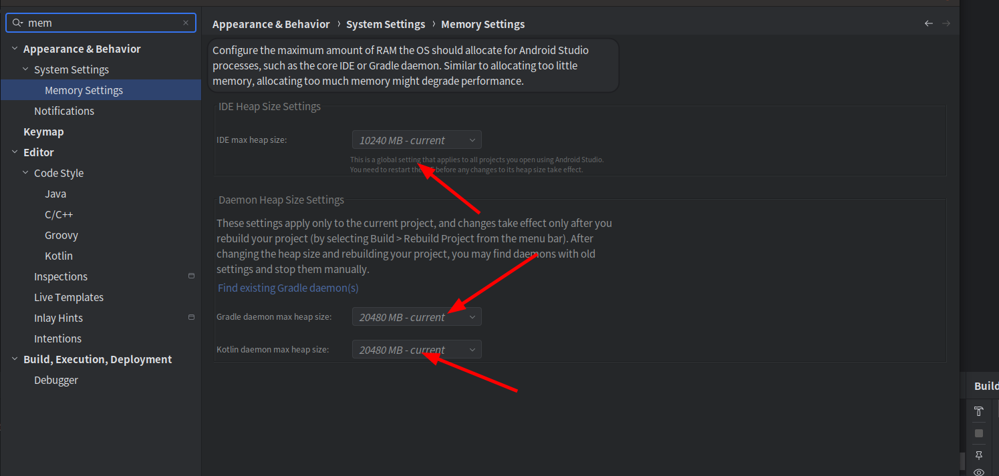Open the Inspections settings page
Screen dimensions: 999x476
61,276
